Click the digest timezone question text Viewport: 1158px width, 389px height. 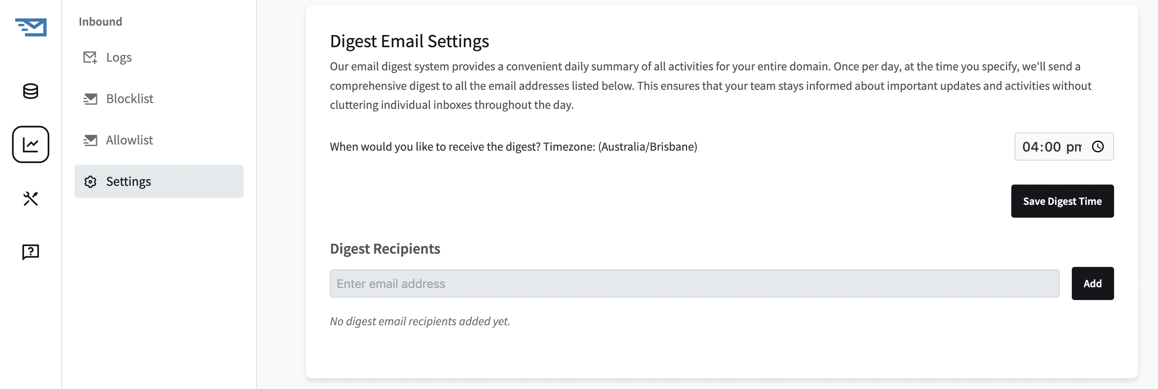(514, 147)
